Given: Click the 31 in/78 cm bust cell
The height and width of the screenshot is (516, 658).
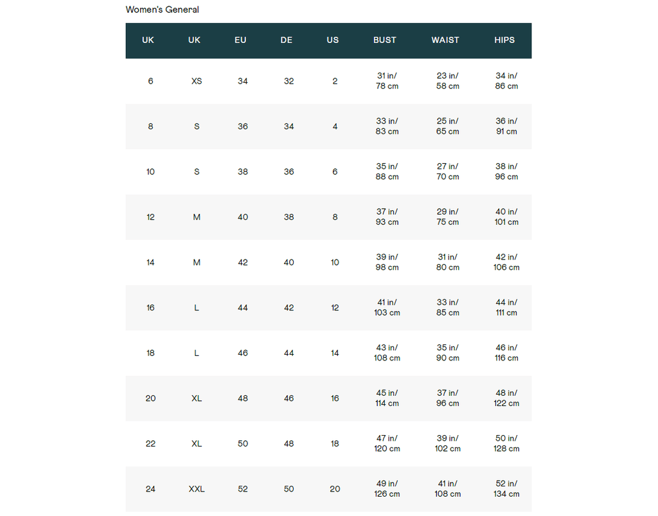Looking at the screenshot, I should click(387, 81).
